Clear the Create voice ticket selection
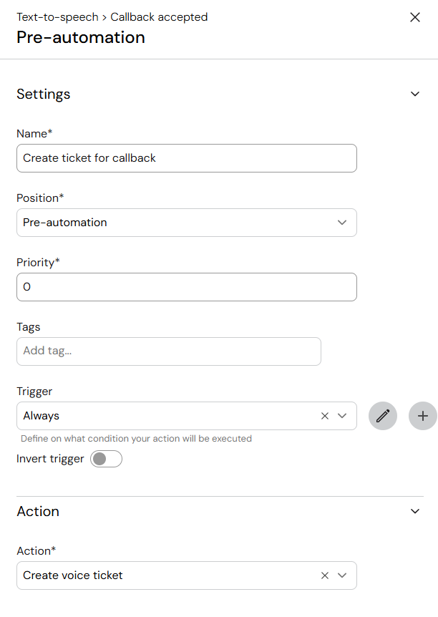 (325, 575)
